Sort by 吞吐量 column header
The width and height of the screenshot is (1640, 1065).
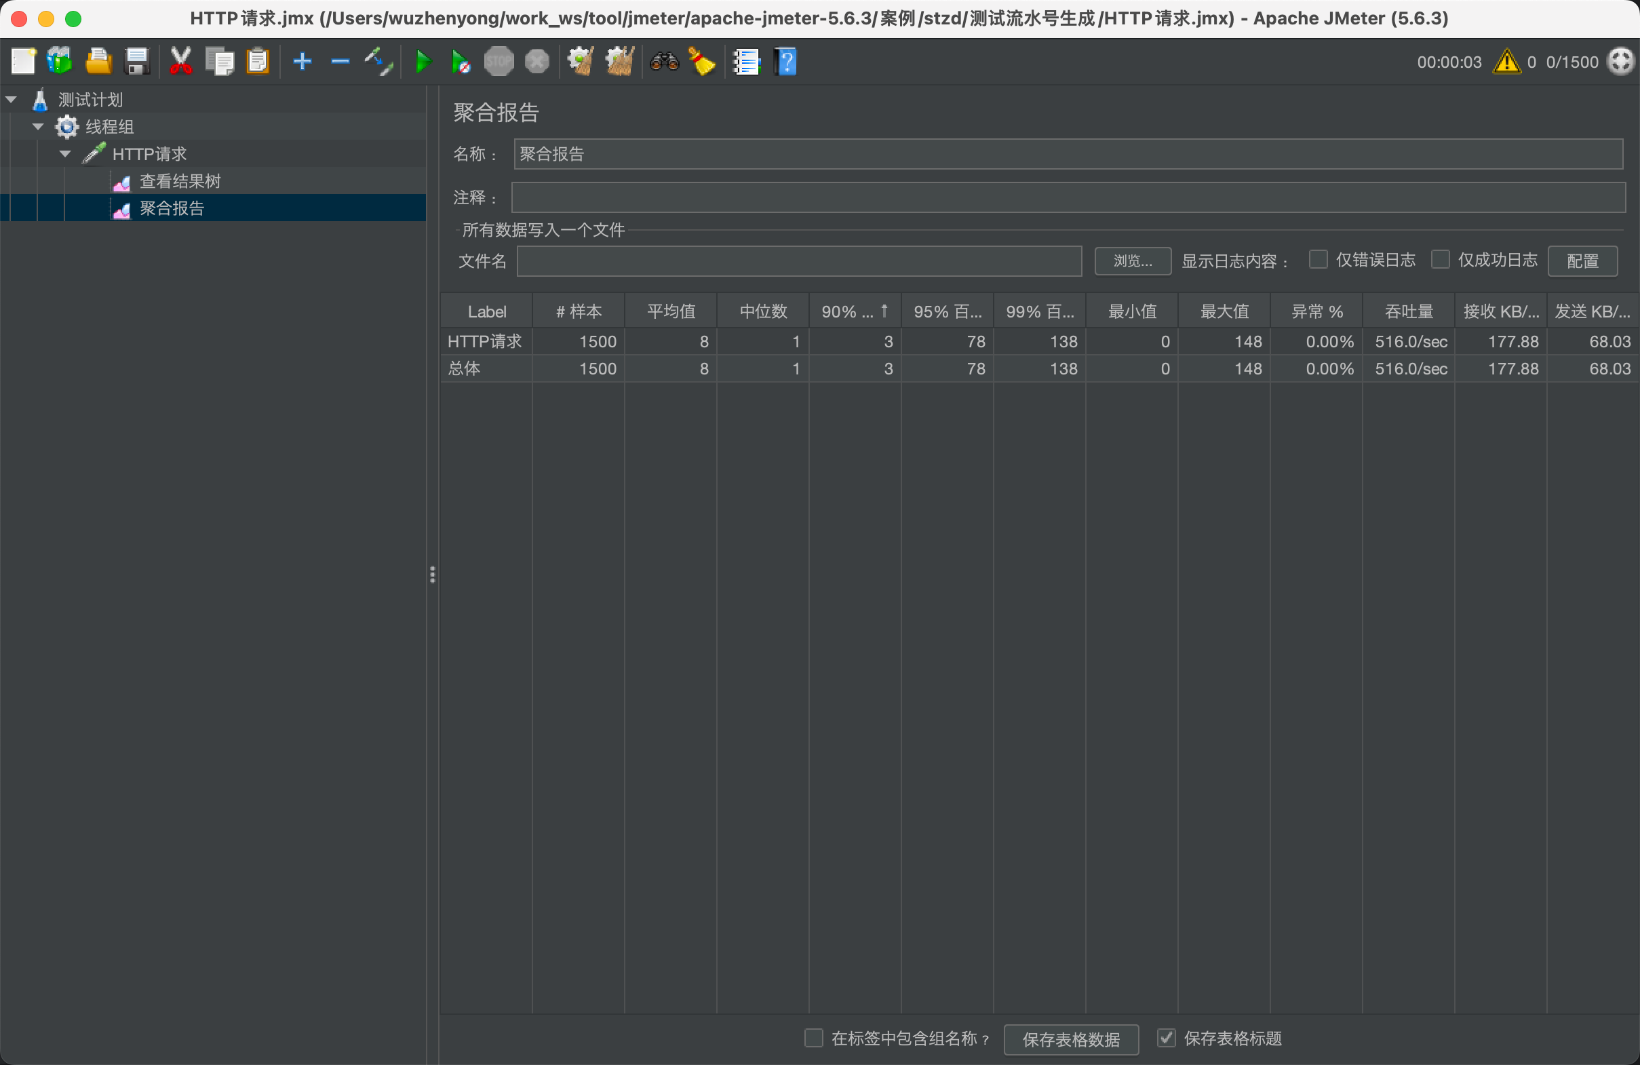tap(1409, 311)
